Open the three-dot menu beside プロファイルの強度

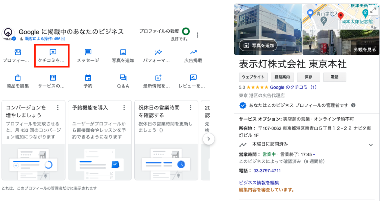[x=198, y=35]
